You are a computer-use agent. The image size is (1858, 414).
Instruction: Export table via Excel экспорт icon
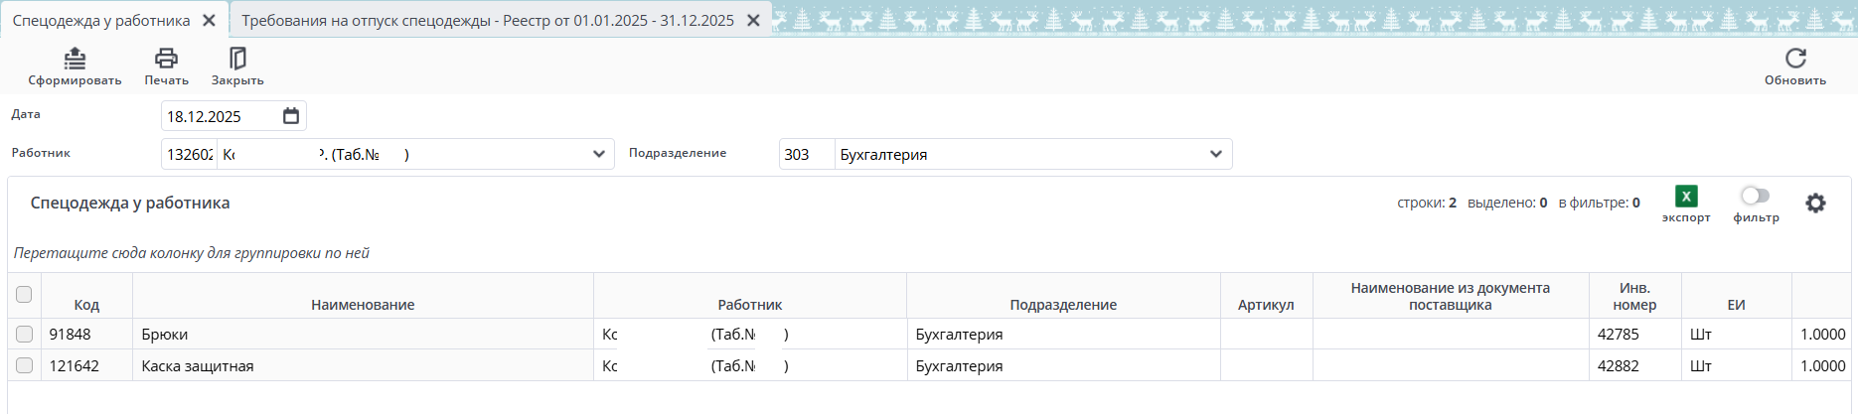pyautogui.click(x=1686, y=197)
